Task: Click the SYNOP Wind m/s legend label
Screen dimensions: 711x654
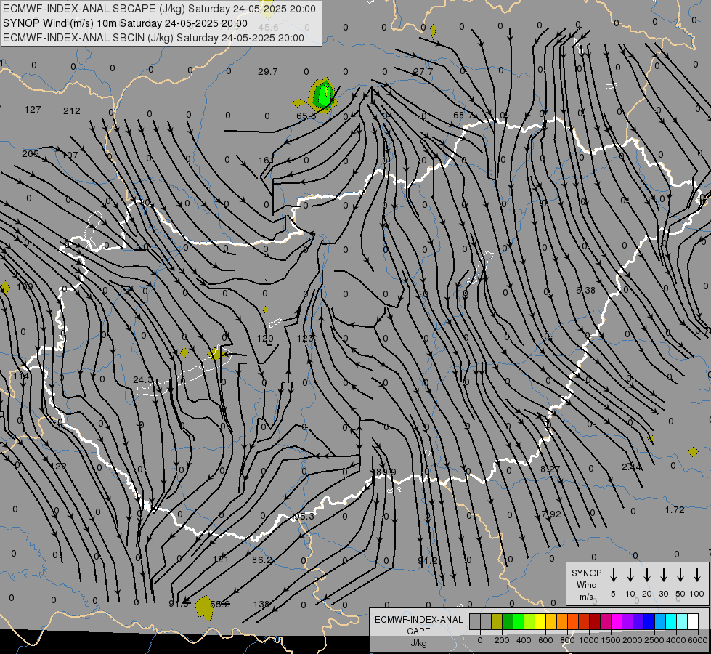Action: (x=586, y=584)
